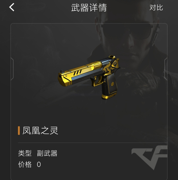Select the 凤凰之灵 weapon name
Screen dimensions: 178x180
click(40, 130)
